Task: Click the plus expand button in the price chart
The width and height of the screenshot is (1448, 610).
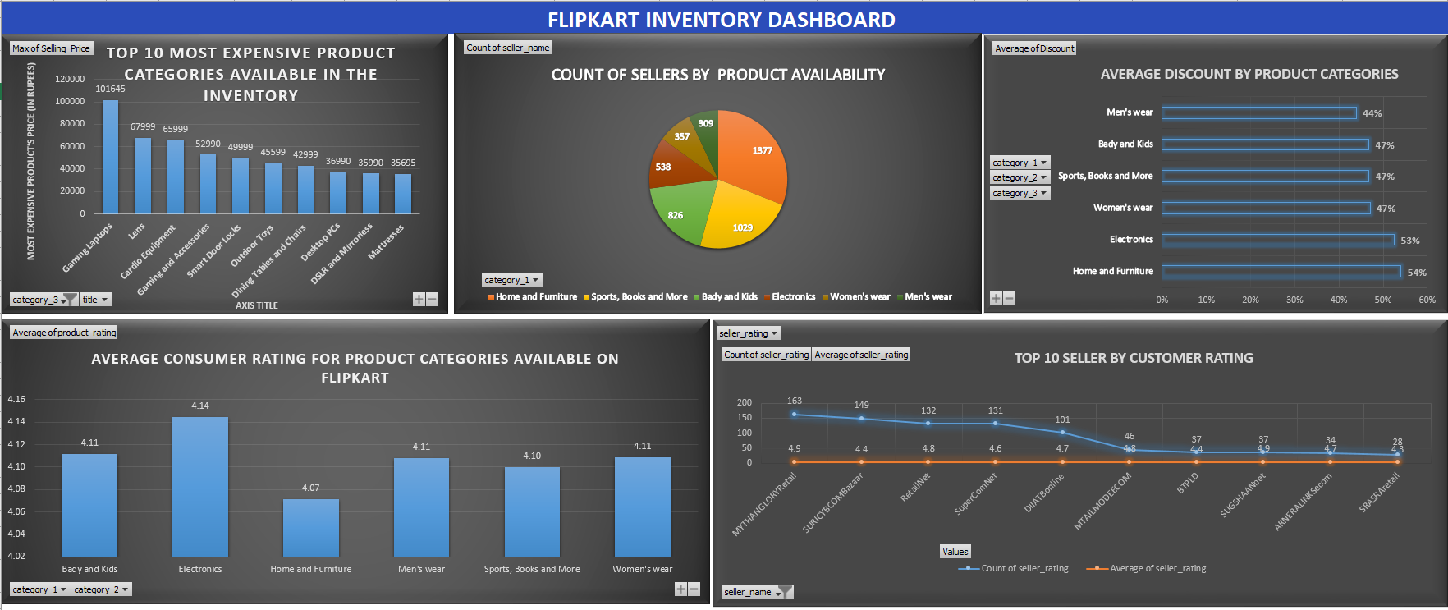Action: [419, 300]
